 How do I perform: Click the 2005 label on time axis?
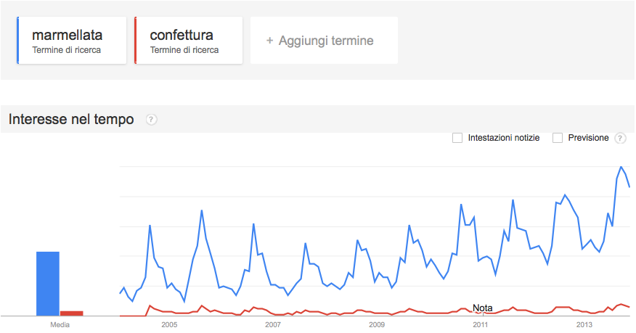pos(169,324)
